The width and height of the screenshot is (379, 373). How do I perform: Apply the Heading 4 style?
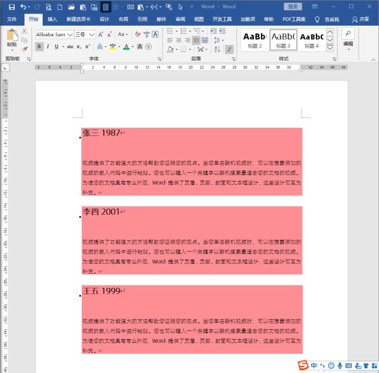pyautogui.click(x=312, y=40)
